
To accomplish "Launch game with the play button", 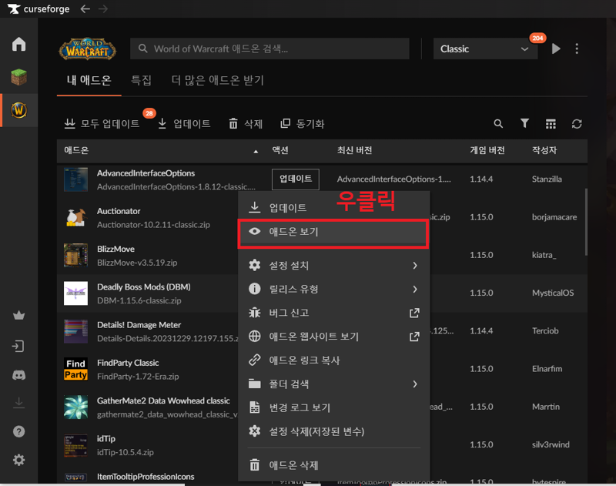I will point(556,49).
